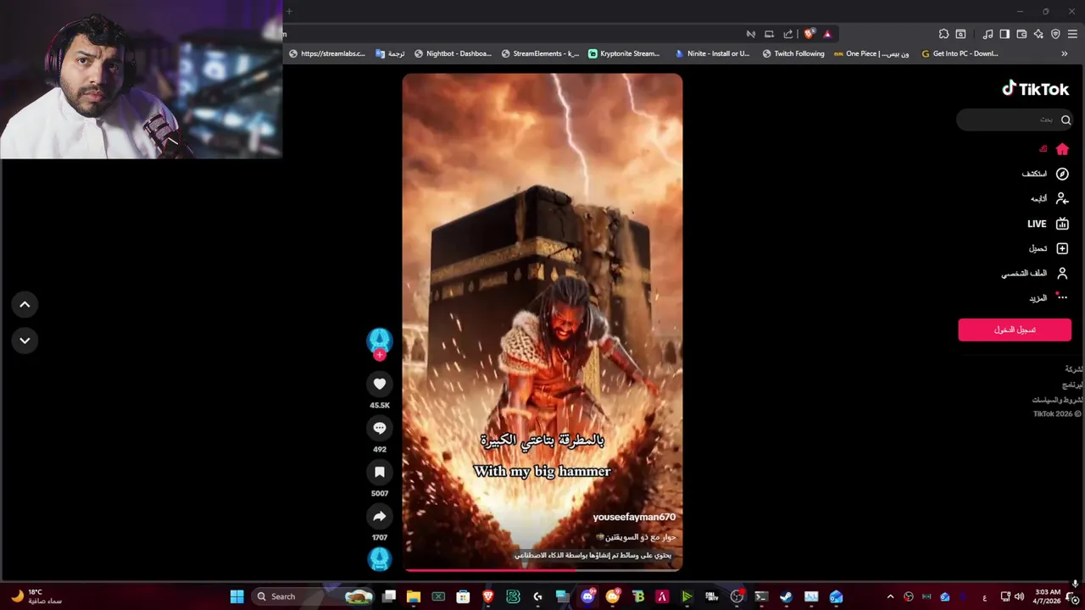Go to next video with down chevron
Image resolution: width=1085 pixels, height=610 pixels.
point(25,341)
